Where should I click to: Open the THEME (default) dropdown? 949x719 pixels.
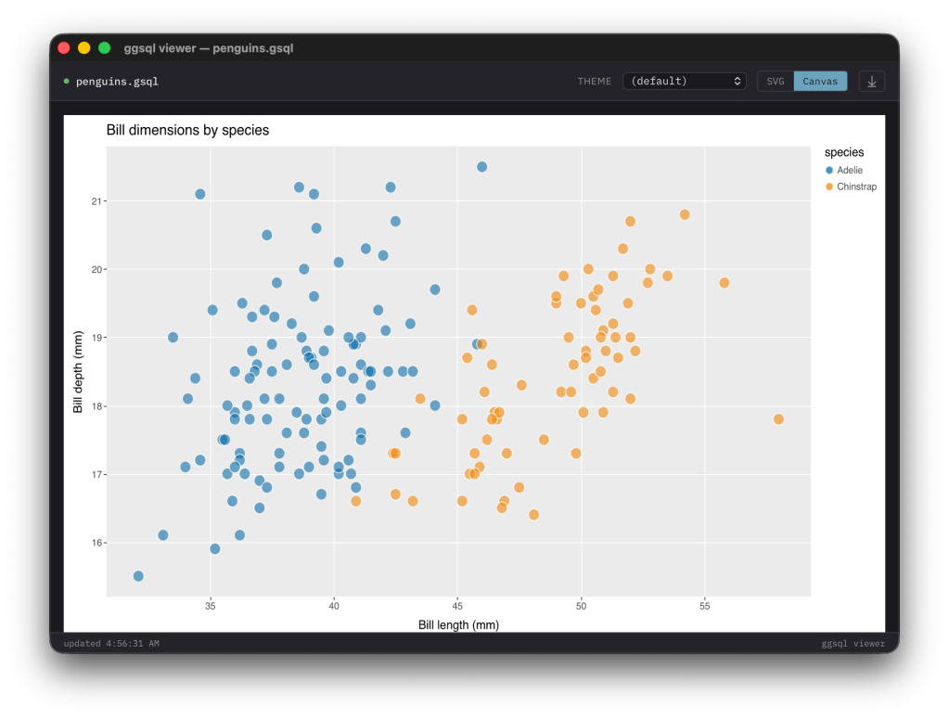(x=685, y=82)
